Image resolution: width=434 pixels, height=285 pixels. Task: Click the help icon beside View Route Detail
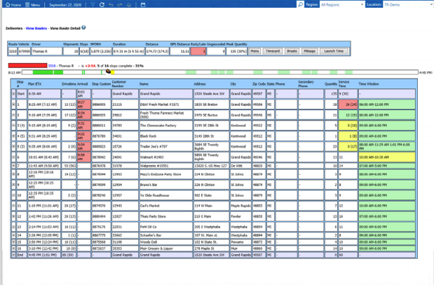click(83, 28)
